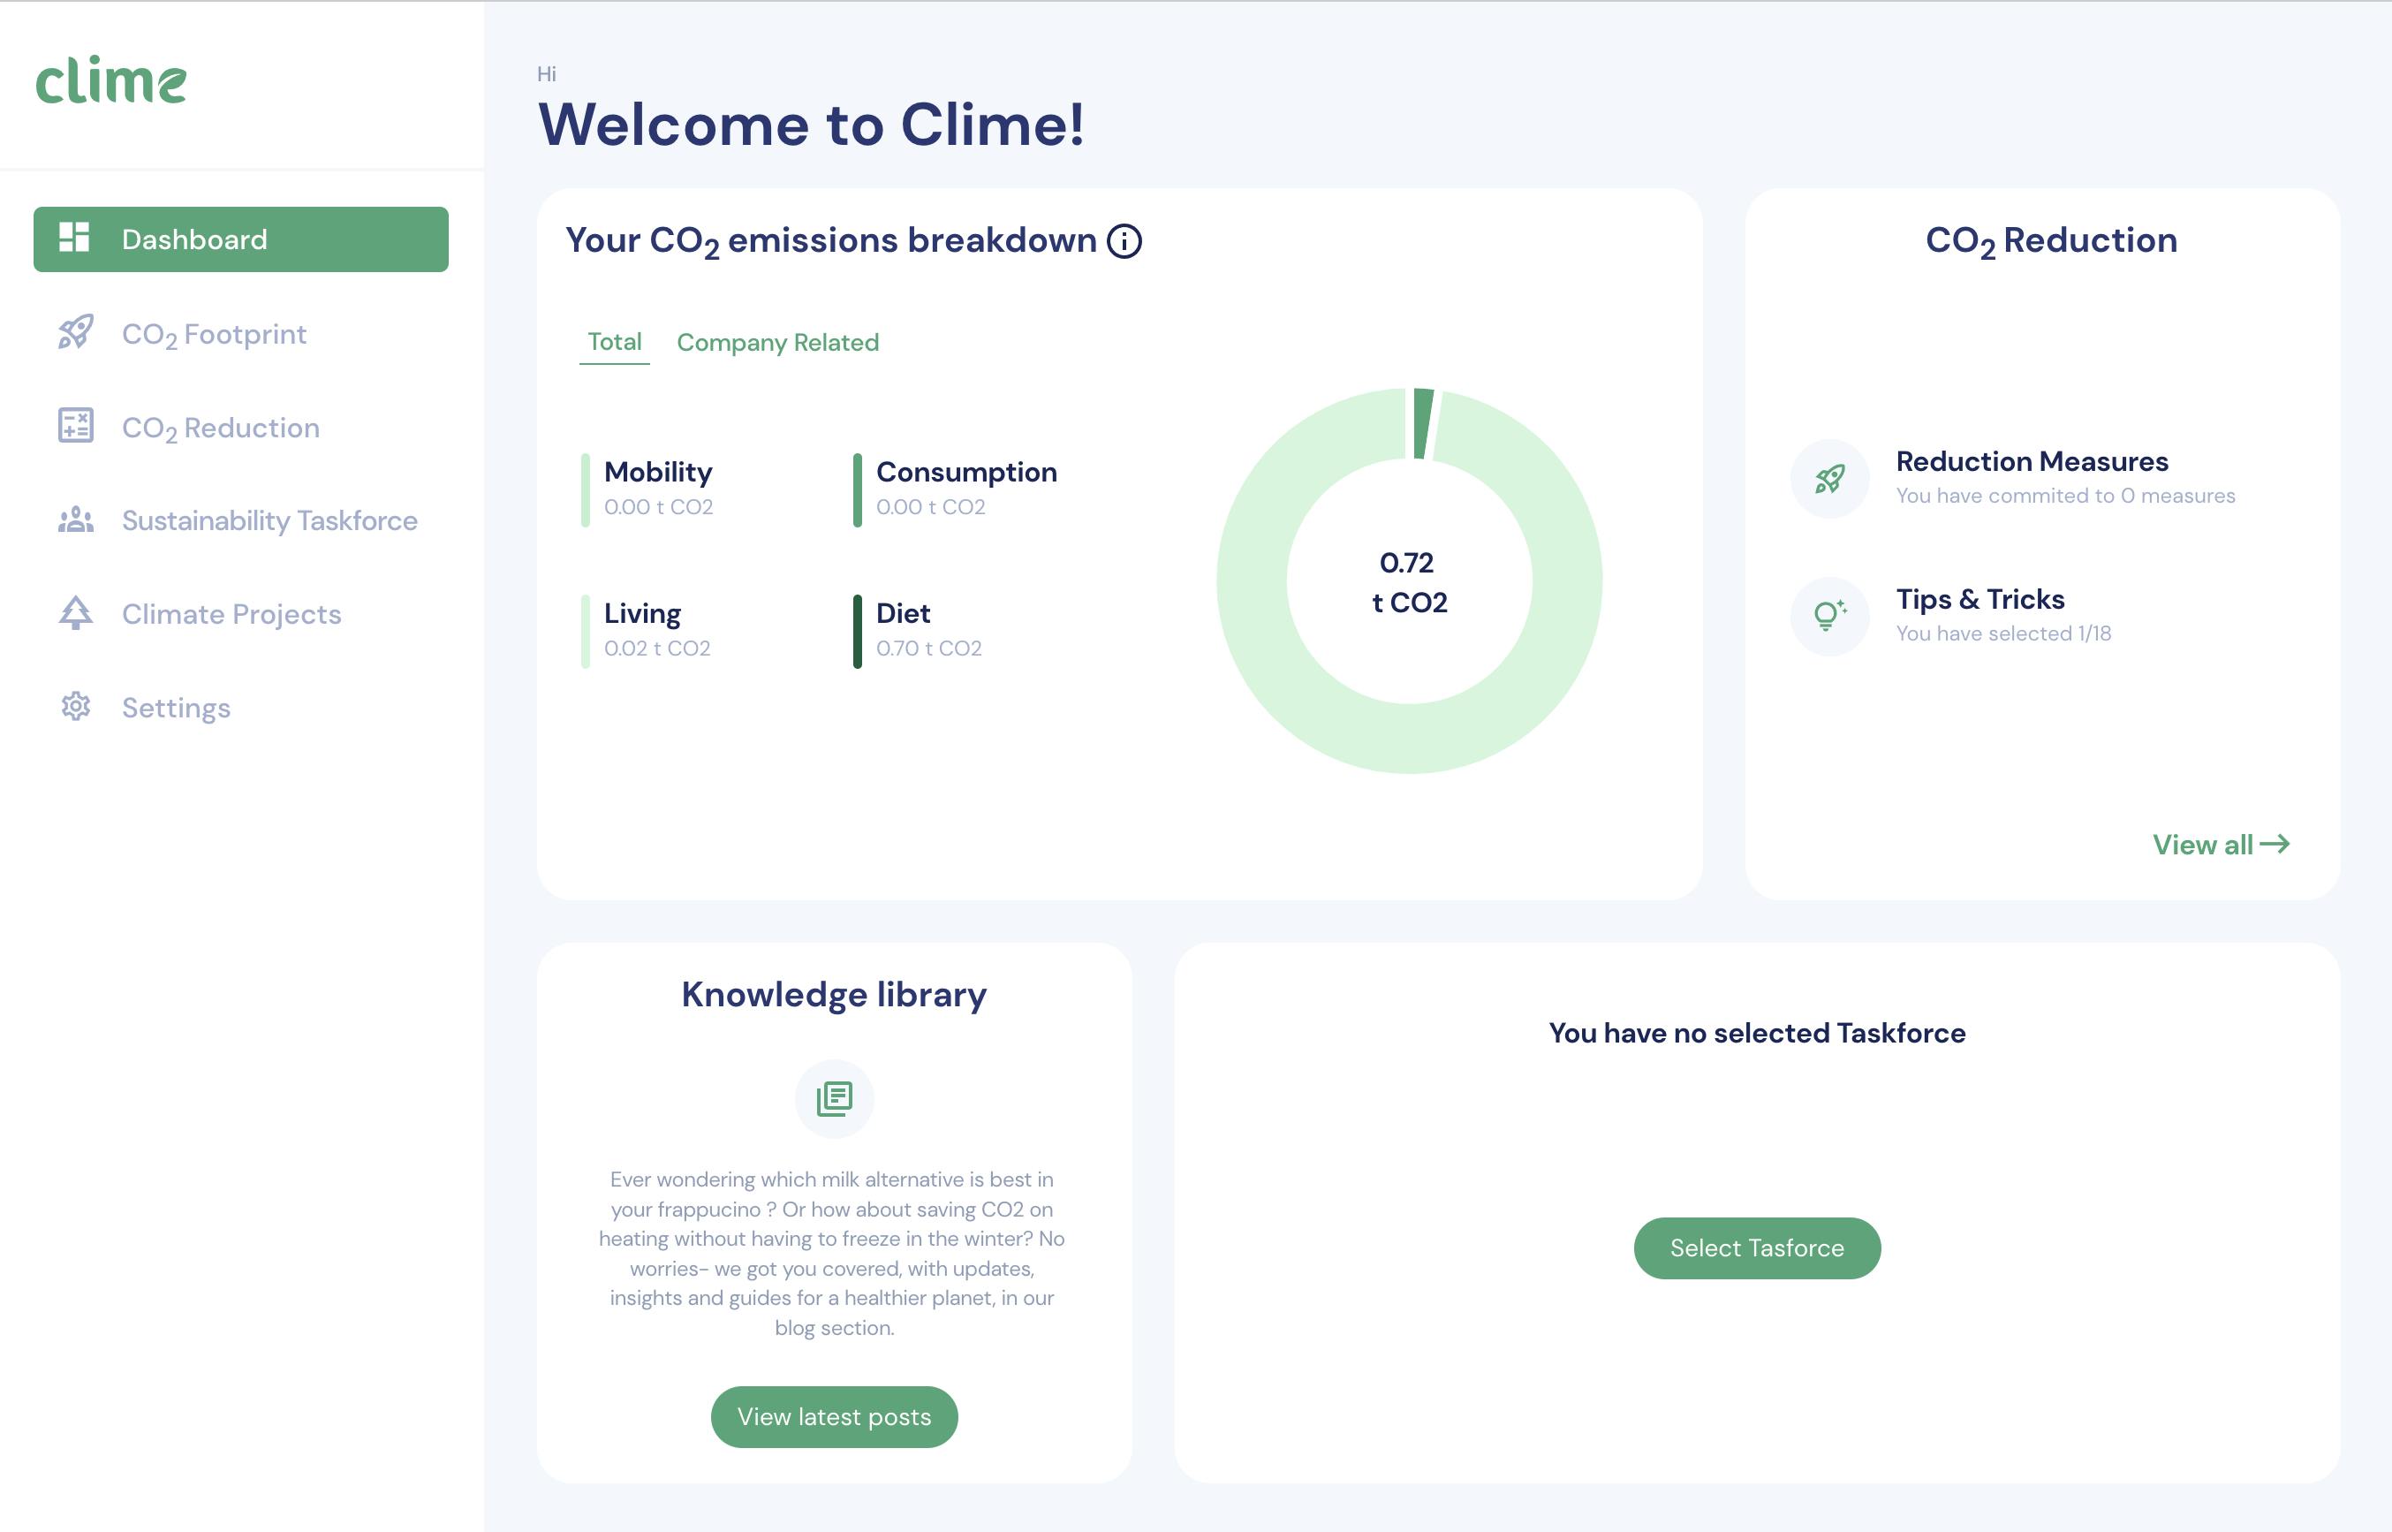Click 'You have no selected Taskforce' text
This screenshot has width=2392, height=1532.
1758,1033
